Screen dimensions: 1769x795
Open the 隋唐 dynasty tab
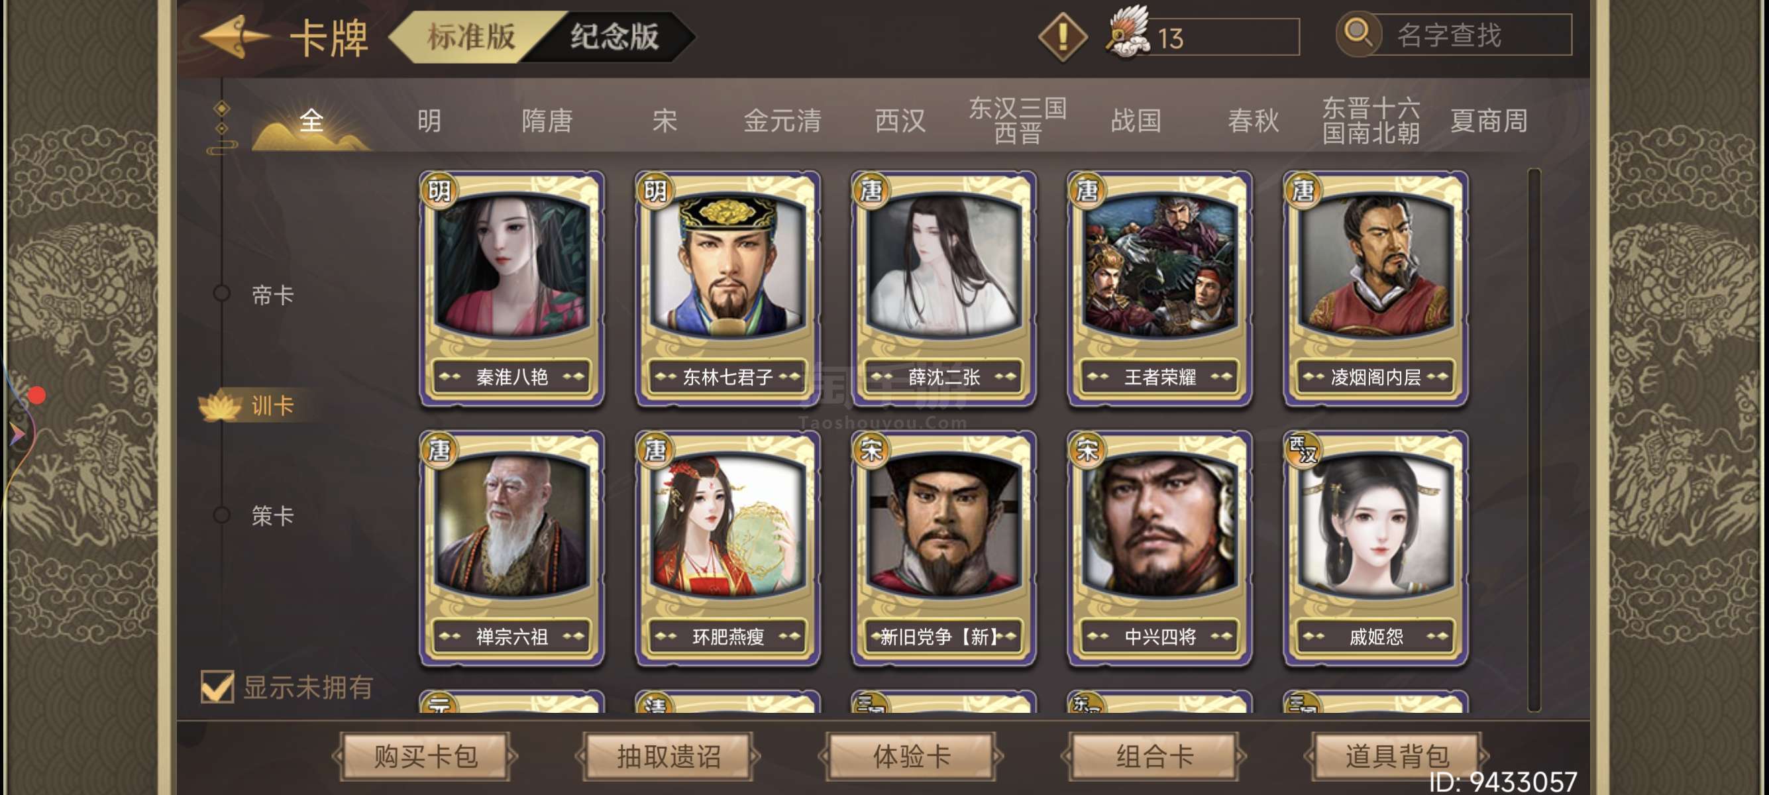coord(547,121)
